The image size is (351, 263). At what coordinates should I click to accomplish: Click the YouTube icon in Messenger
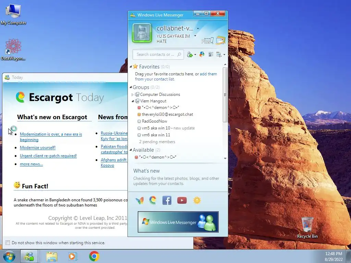182,200
